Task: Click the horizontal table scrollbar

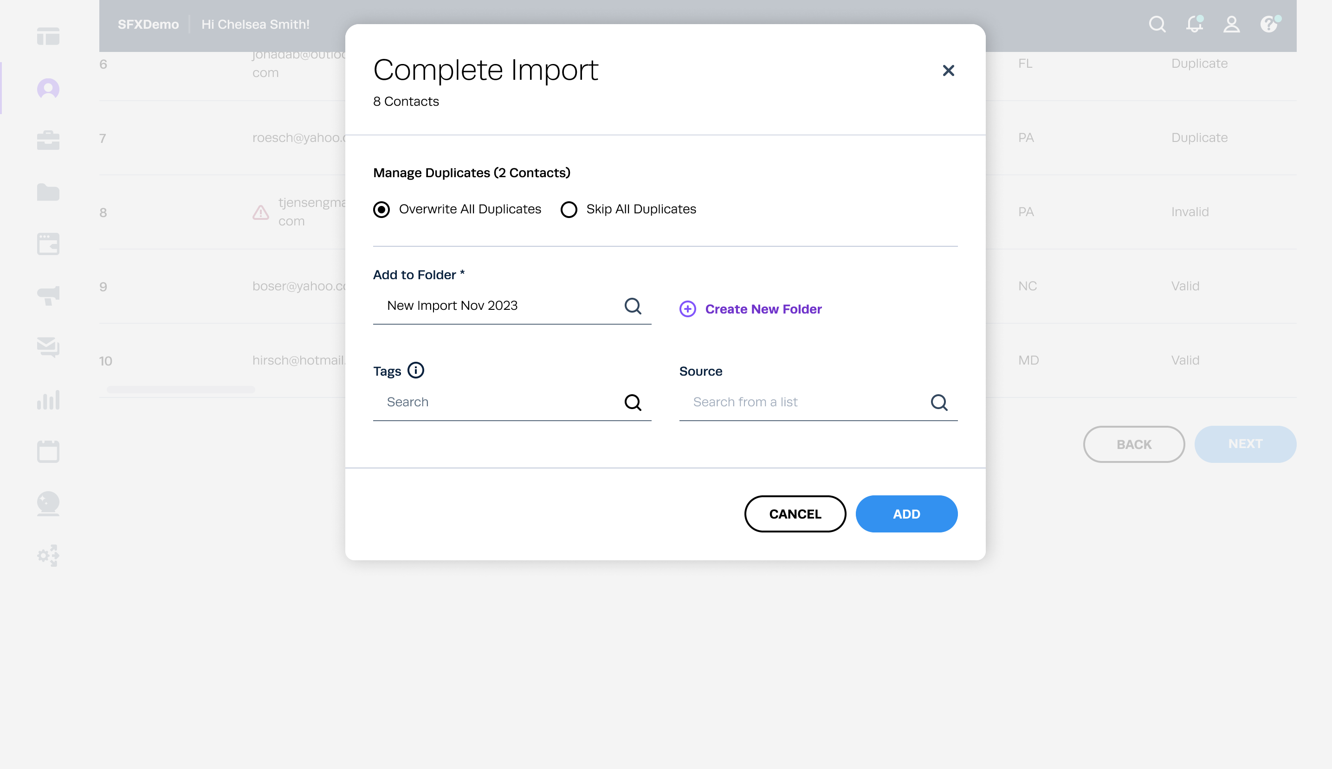Action: 181,389
